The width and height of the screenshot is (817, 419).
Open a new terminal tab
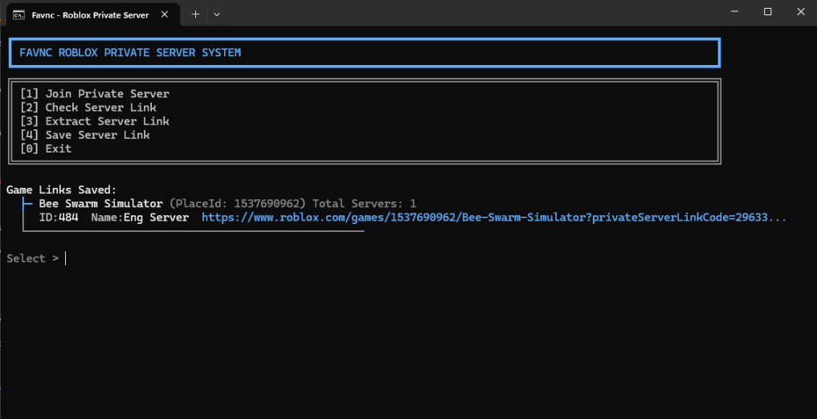195,14
